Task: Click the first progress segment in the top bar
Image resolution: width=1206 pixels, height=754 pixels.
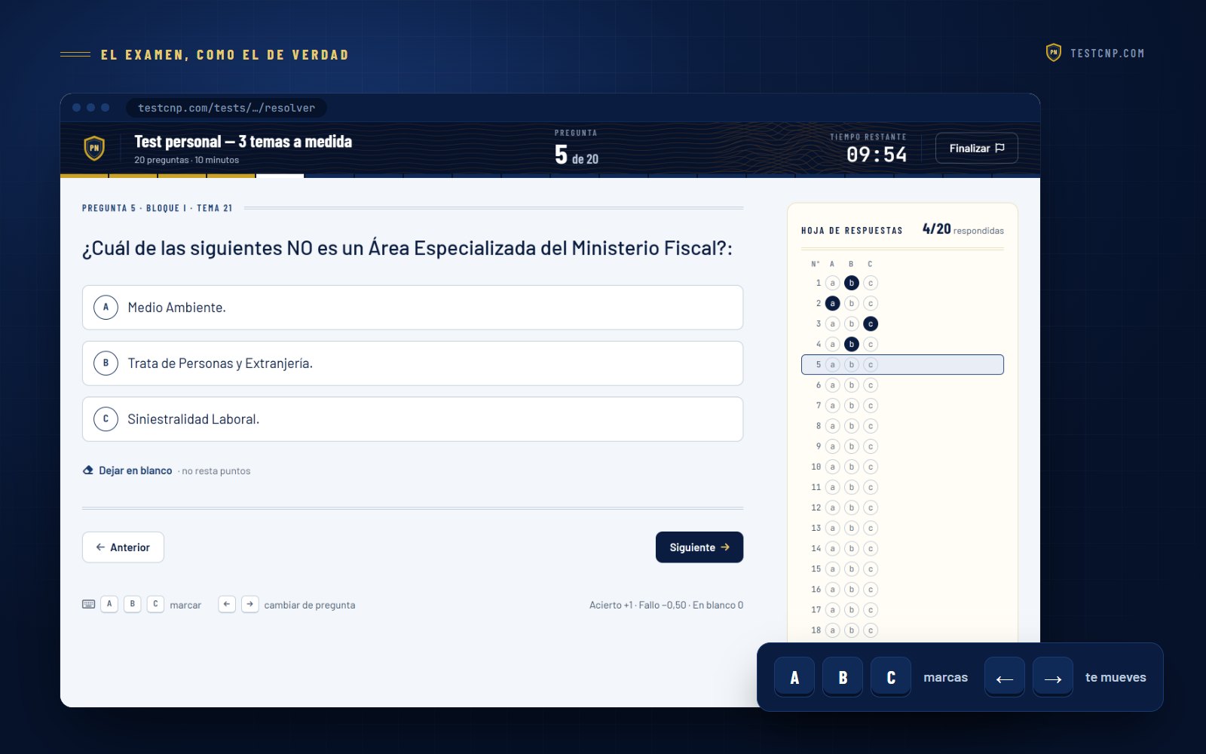Action: pyautogui.click(x=84, y=176)
